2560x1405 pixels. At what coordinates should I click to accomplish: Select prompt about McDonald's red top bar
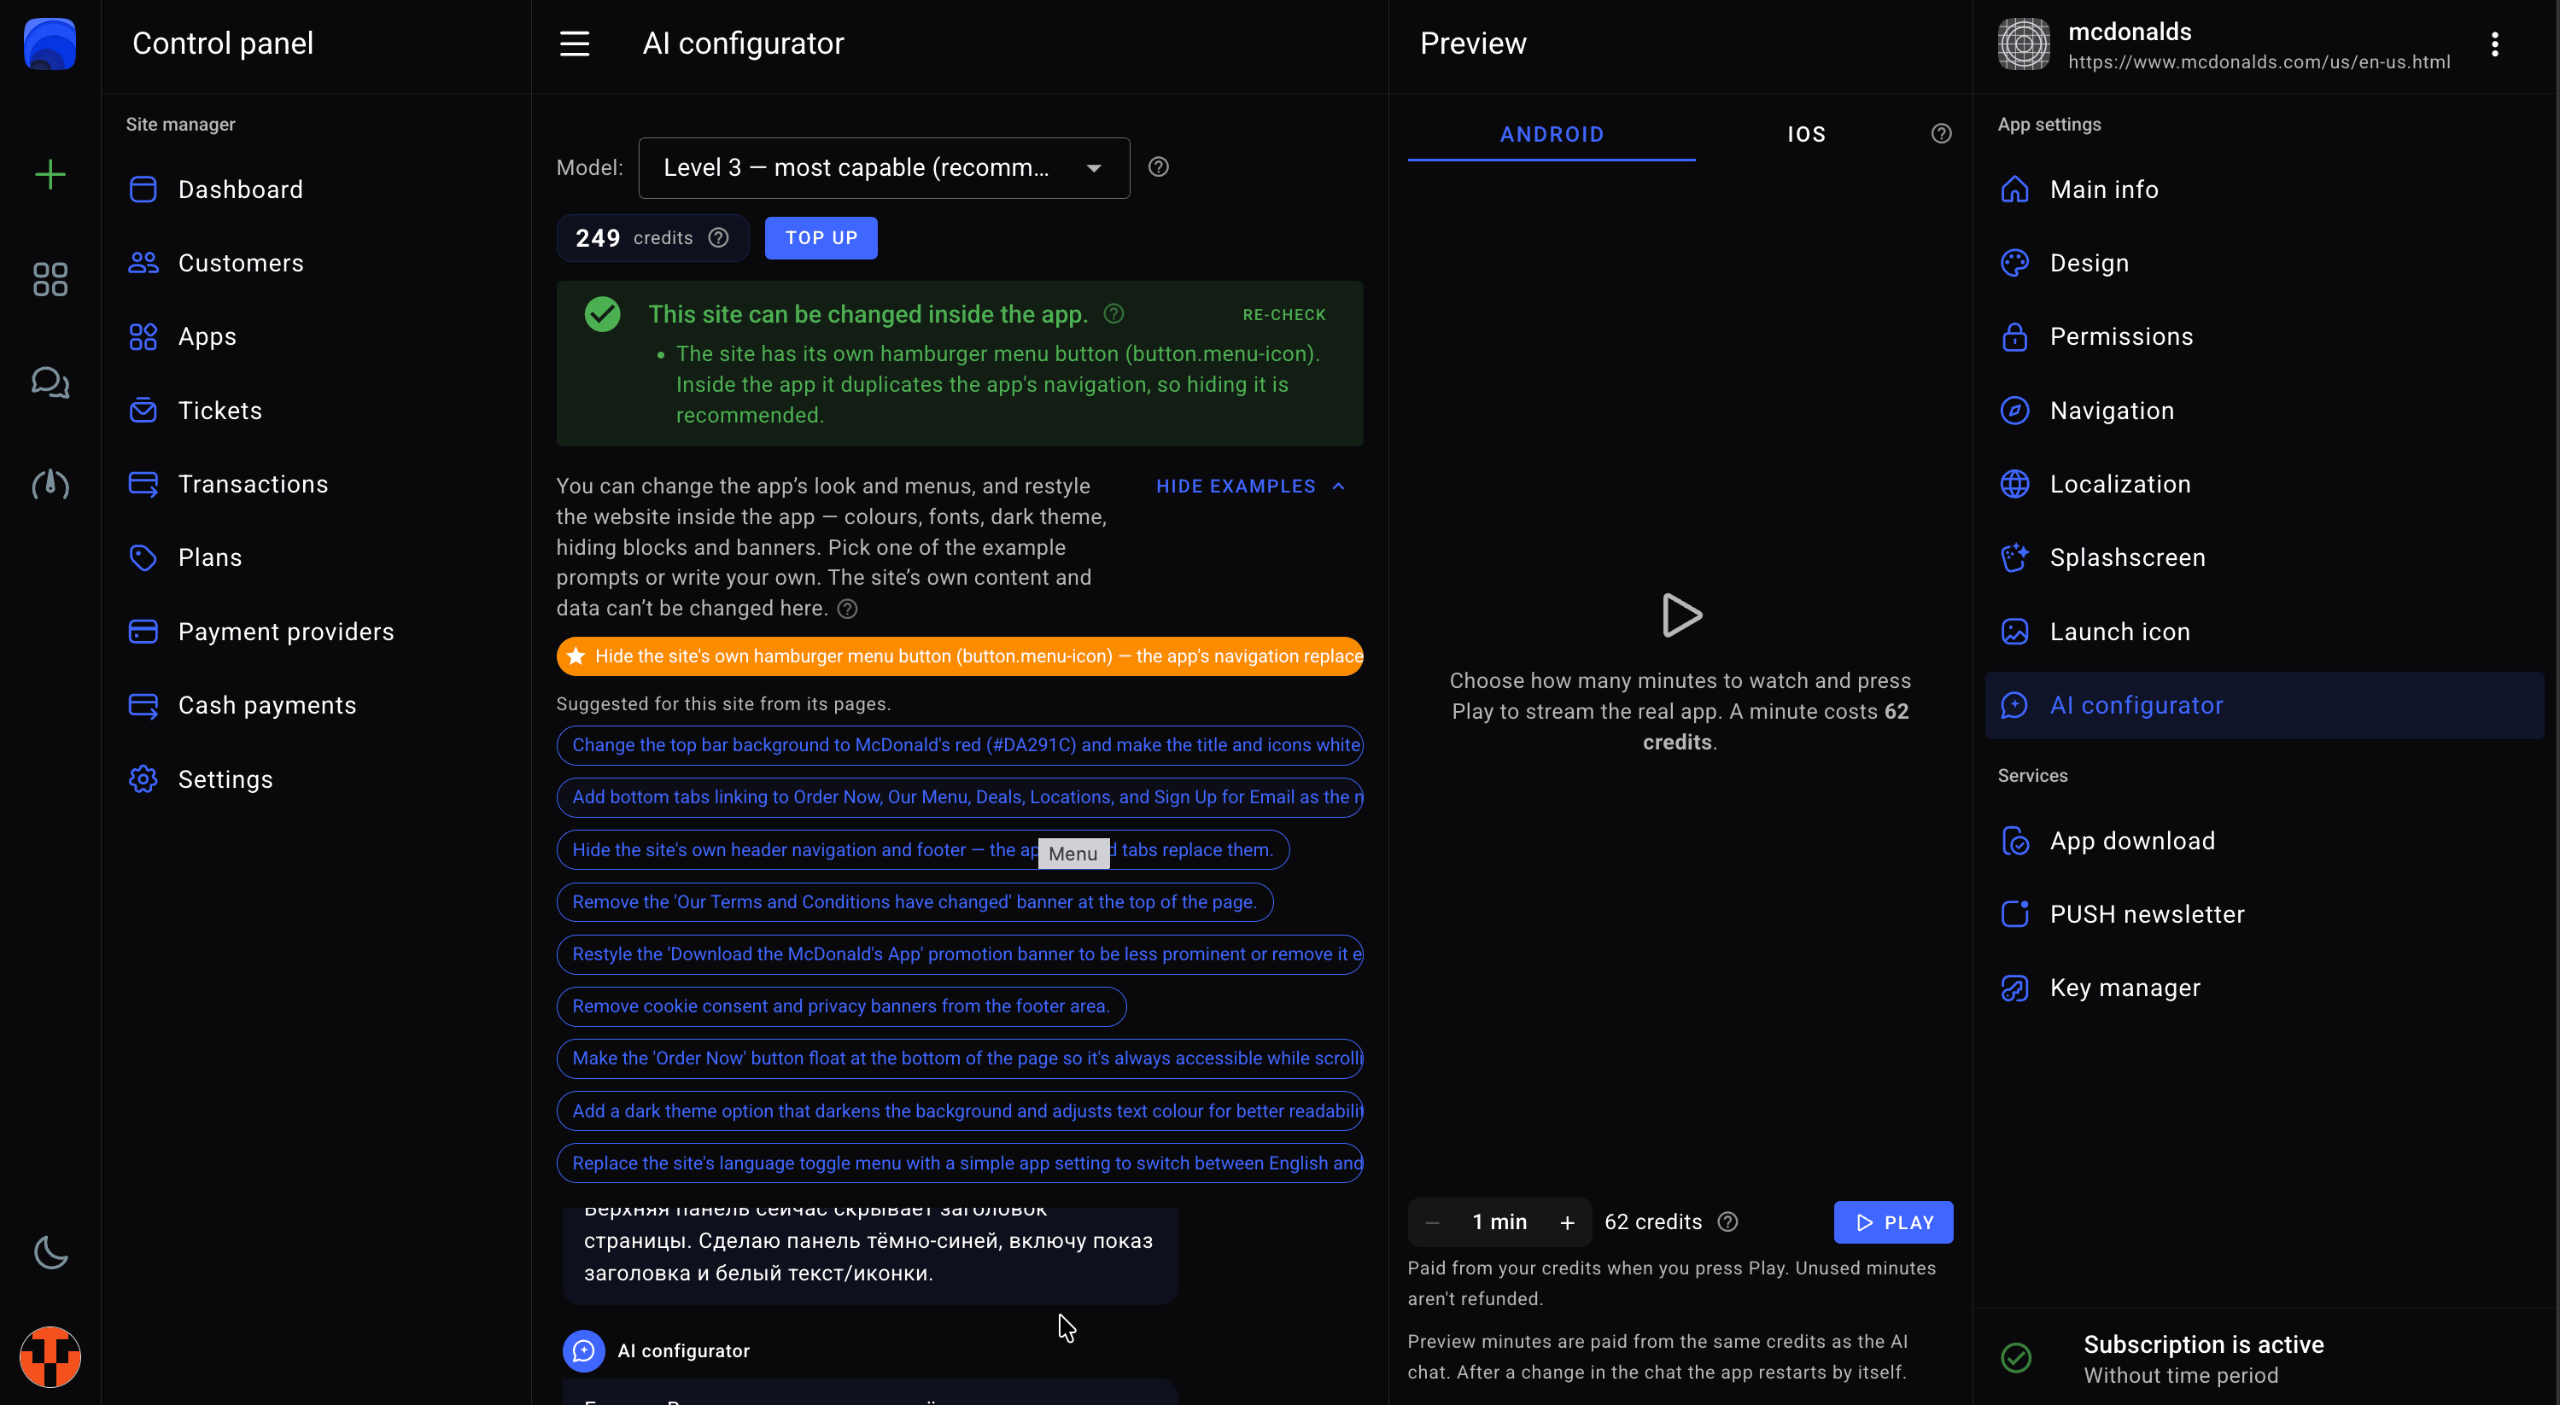coord(960,745)
